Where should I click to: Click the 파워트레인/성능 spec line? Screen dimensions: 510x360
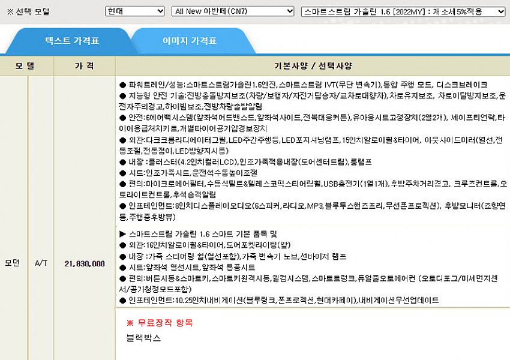coord(303,85)
